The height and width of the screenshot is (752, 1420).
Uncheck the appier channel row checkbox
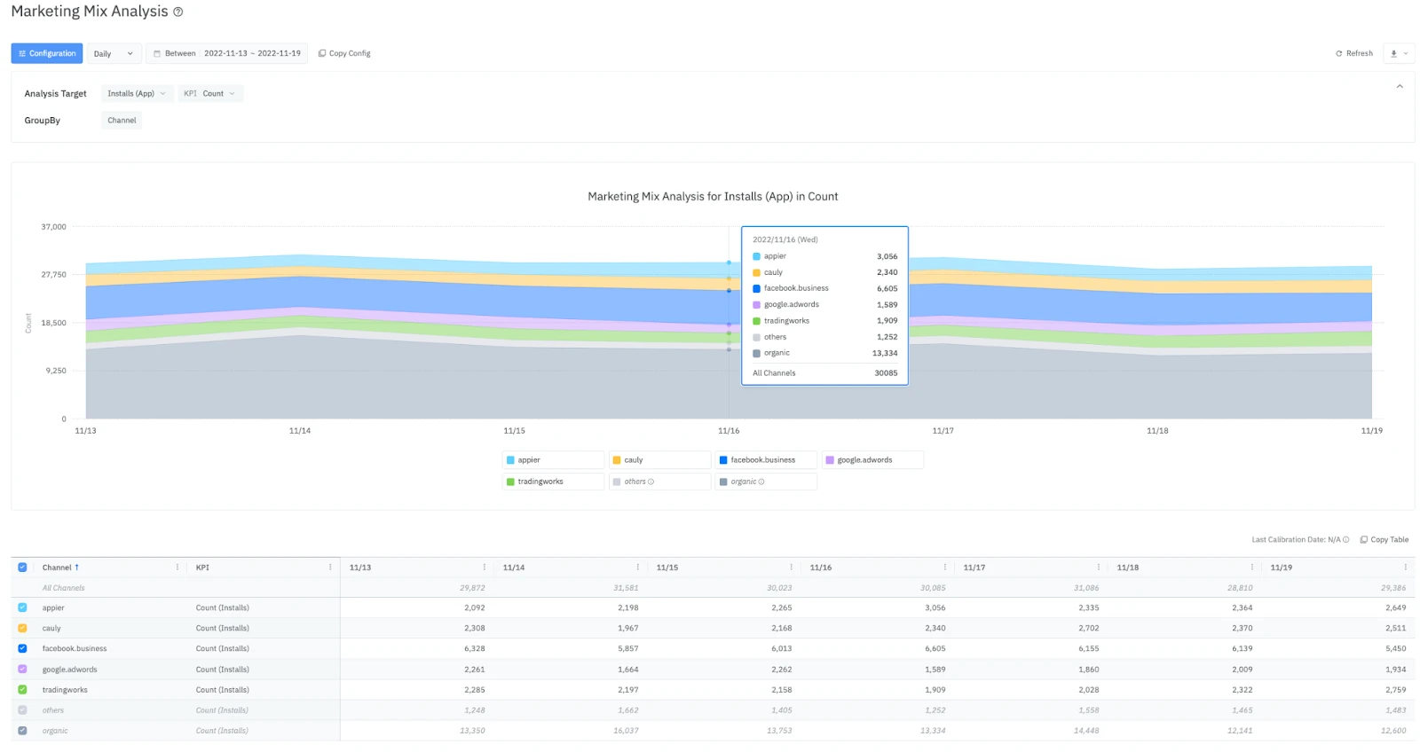(22, 607)
